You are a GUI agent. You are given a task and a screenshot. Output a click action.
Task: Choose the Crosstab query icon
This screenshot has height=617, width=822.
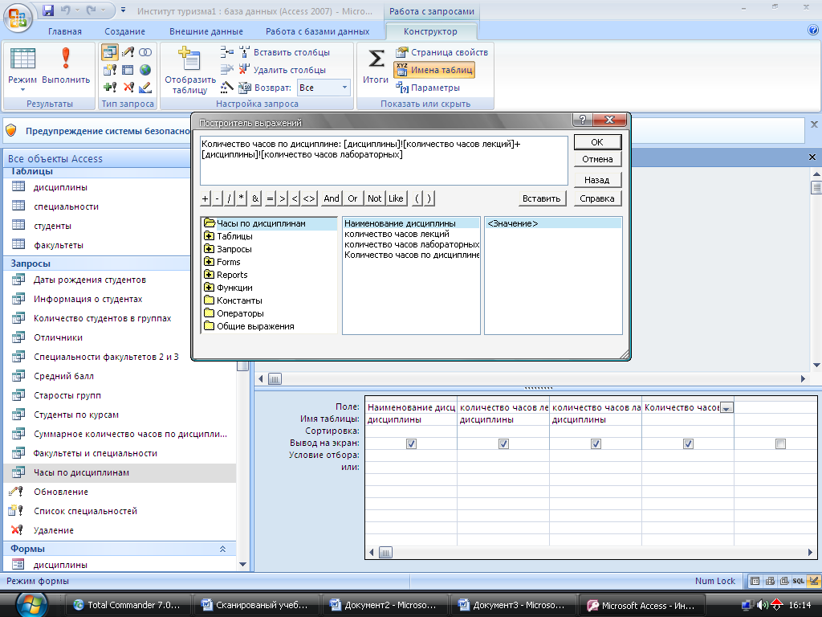pos(128,70)
